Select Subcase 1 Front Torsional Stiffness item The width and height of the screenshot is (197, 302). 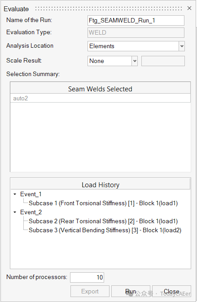(103, 203)
